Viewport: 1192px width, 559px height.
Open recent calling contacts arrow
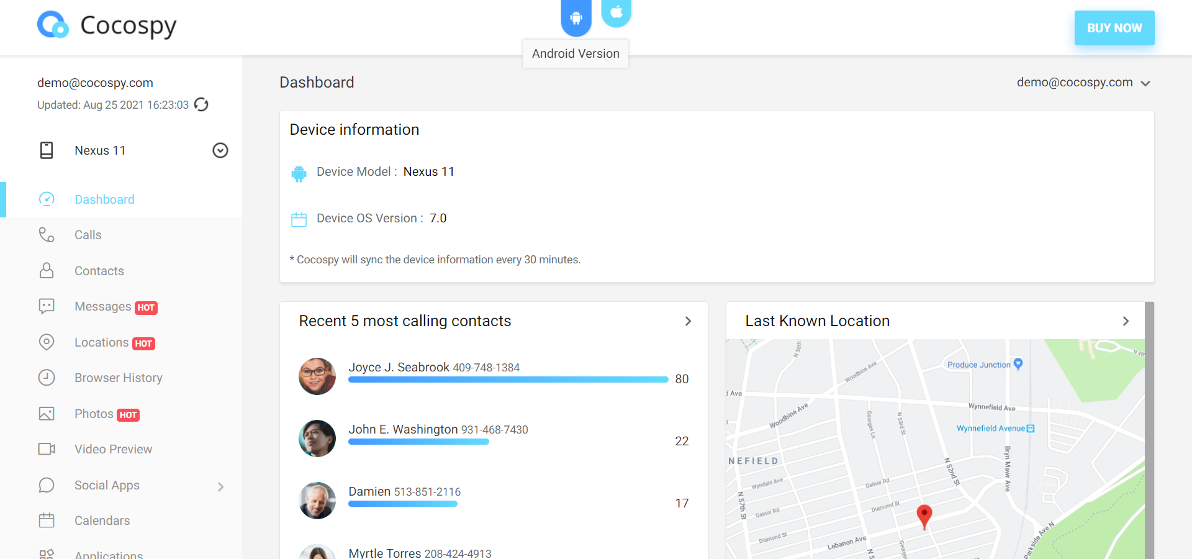[688, 321]
